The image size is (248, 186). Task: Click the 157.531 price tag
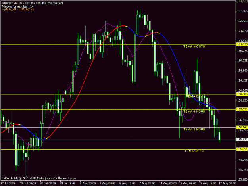coord(242,109)
